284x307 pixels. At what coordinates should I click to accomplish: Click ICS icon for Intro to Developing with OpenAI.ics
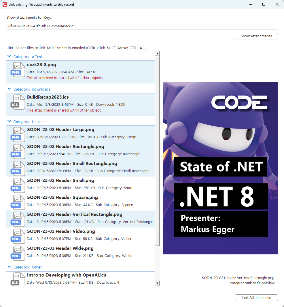(18, 279)
